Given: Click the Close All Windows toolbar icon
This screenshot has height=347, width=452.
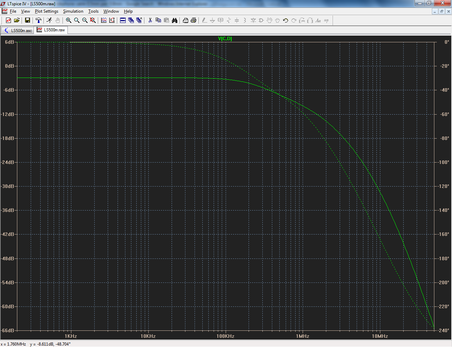Looking at the screenshot, I should click(139, 20).
